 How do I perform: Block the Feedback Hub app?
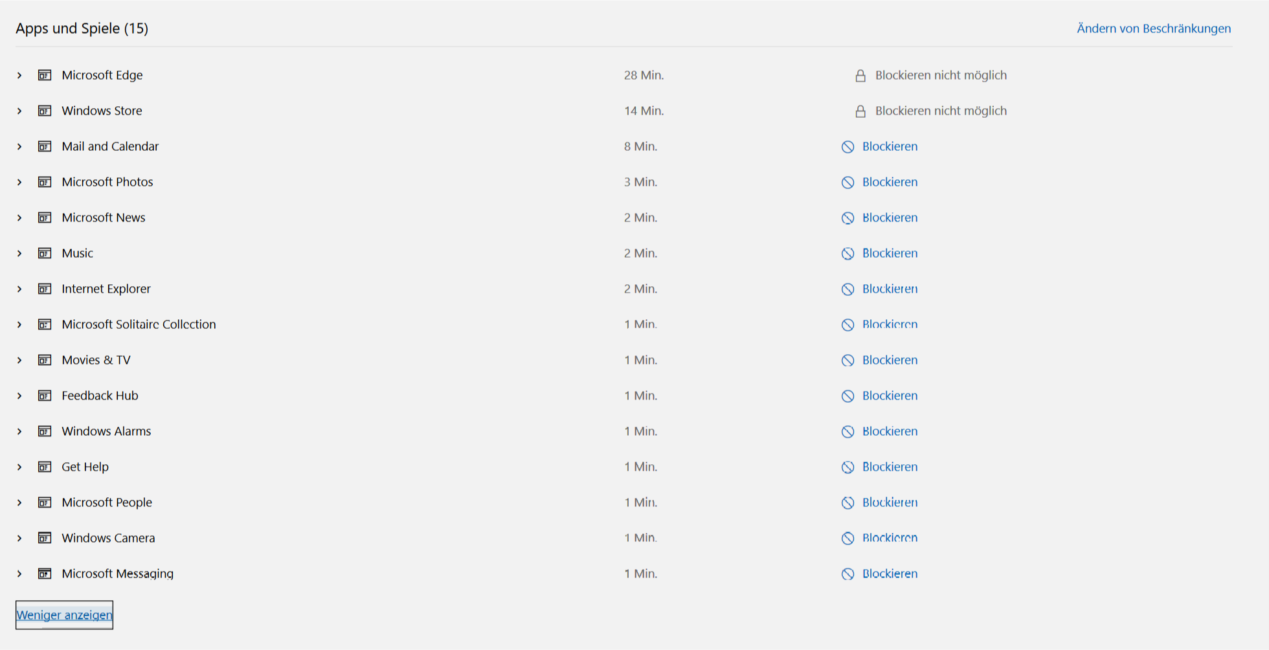point(880,396)
